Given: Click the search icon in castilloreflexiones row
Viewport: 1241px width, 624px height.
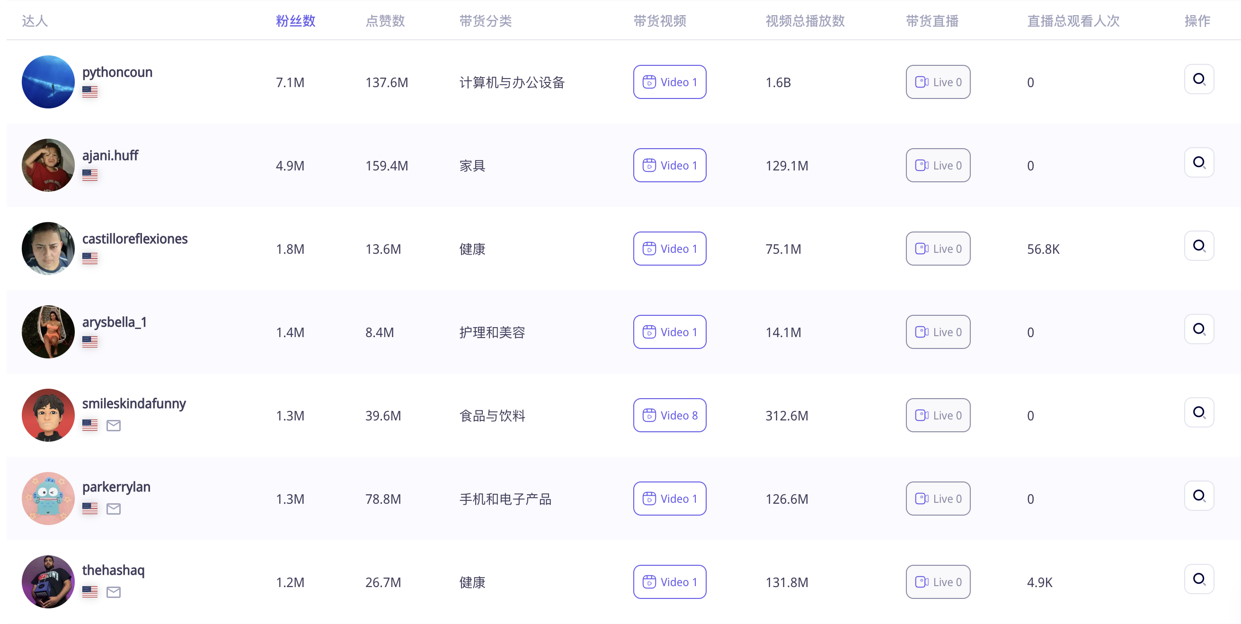Looking at the screenshot, I should pos(1198,246).
